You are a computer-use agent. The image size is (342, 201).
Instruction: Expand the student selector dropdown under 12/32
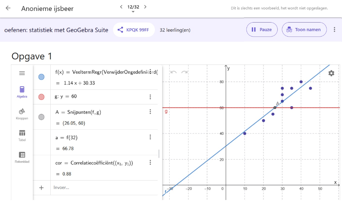pyautogui.click(x=133, y=12)
